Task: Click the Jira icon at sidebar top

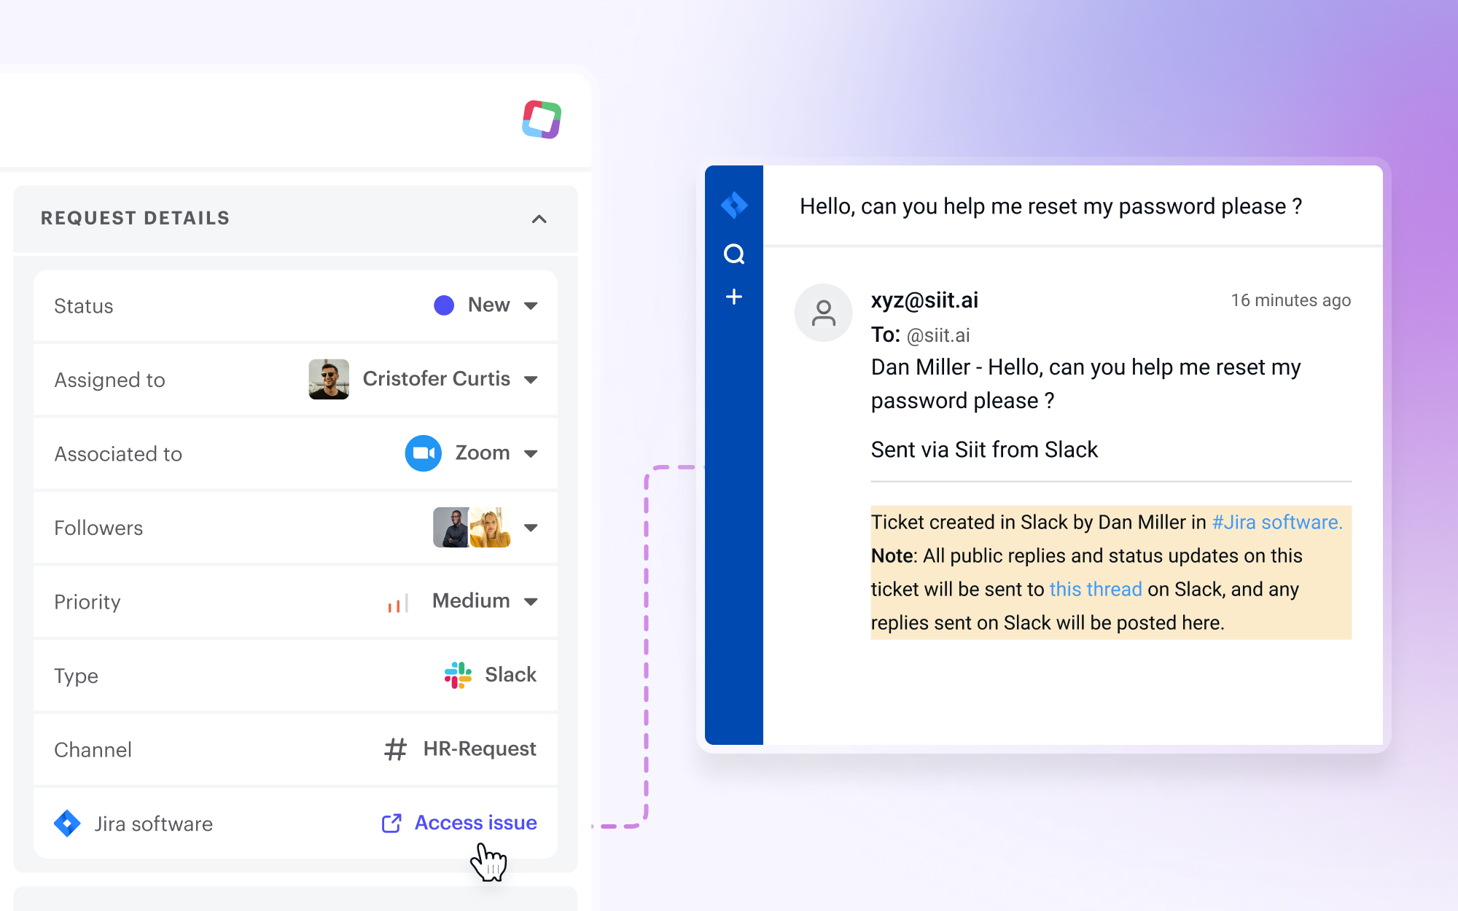Action: (x=734, y=205)
